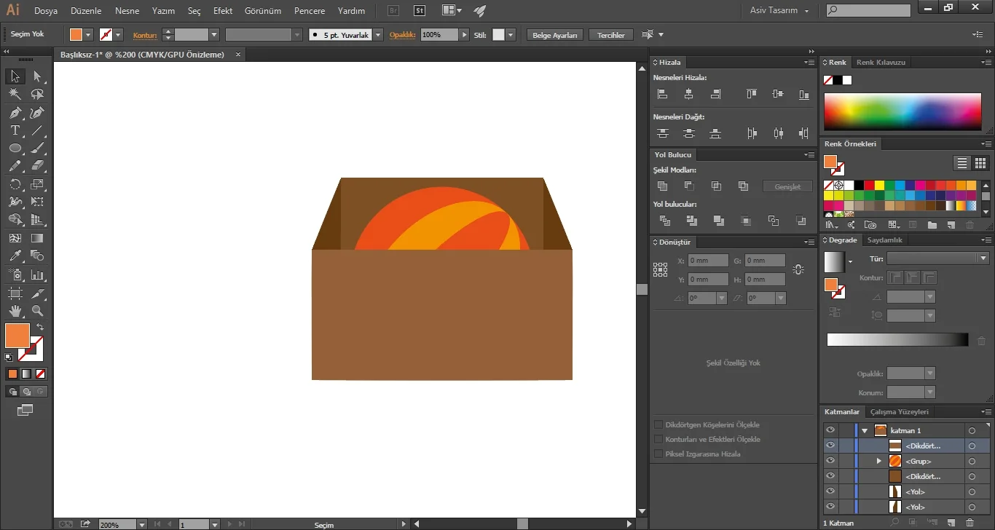995x530 pixels.
Task: Choose the Lasso tool
Action: [x=37, y=94]
